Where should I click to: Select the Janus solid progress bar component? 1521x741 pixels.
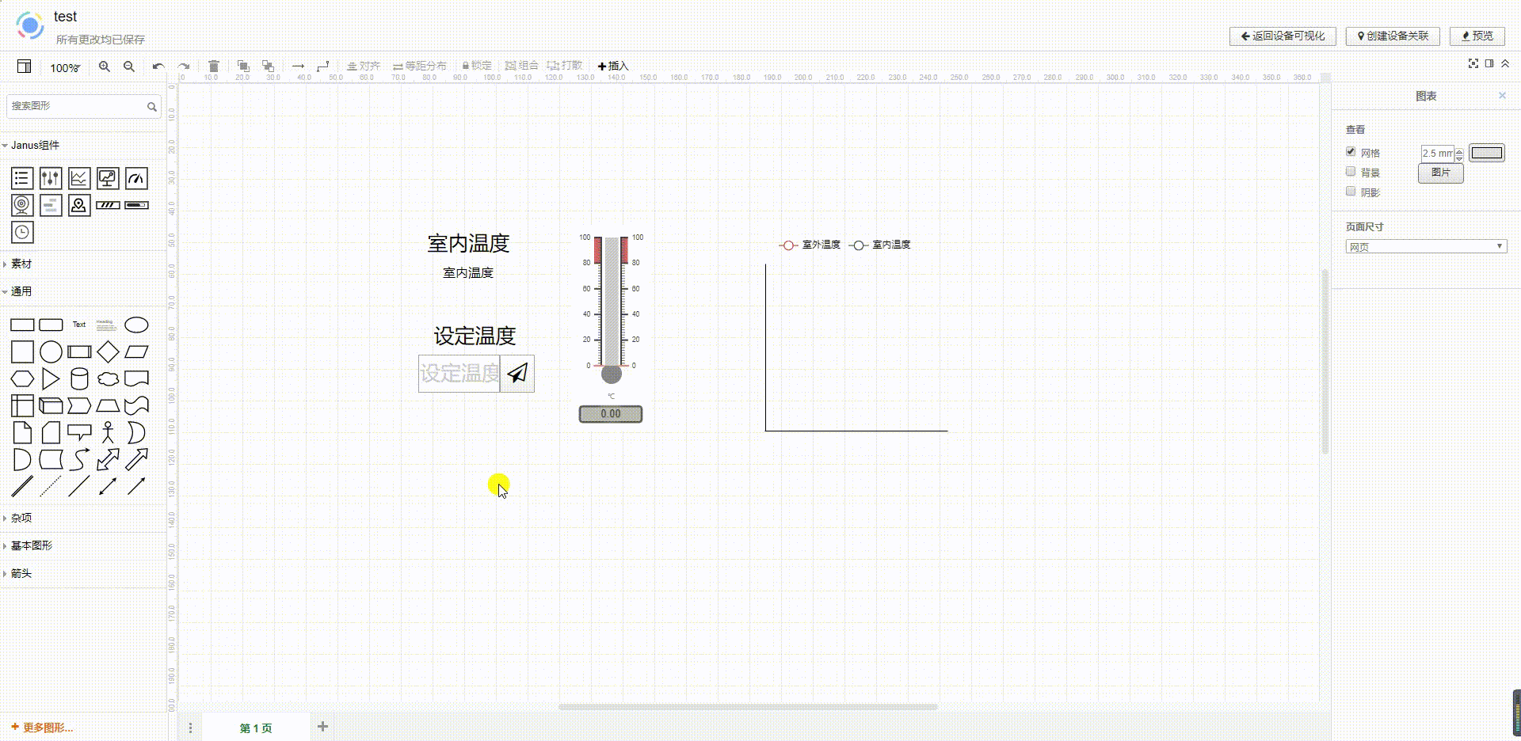[136, 205]
